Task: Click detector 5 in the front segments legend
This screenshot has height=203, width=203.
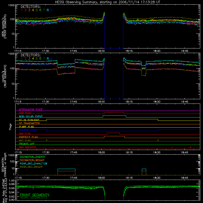Action: [x=37, y=10]
